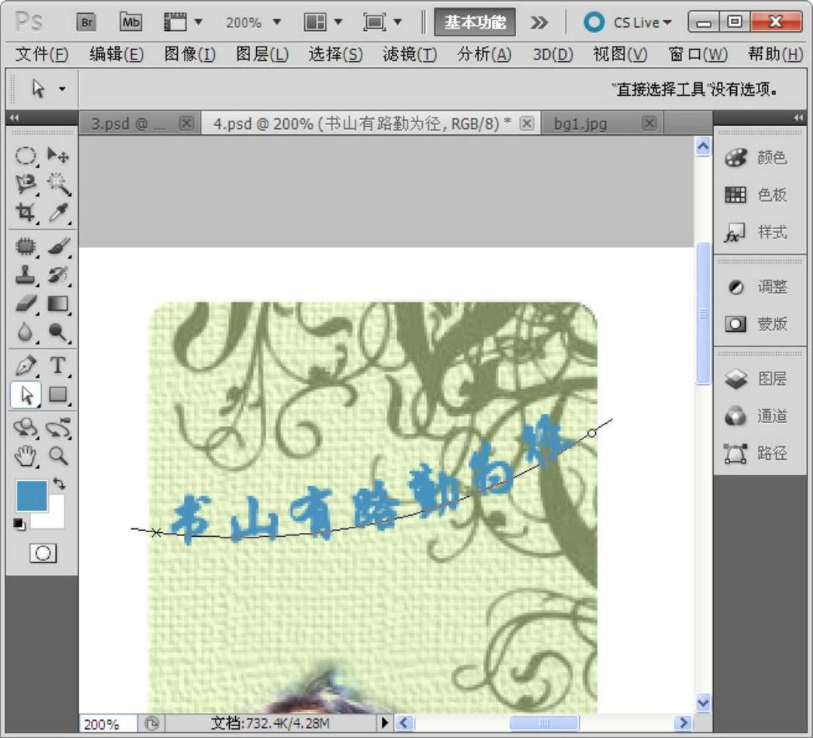Reset to default black and white colors
The image size is (813, 738).
coord(19,524)
